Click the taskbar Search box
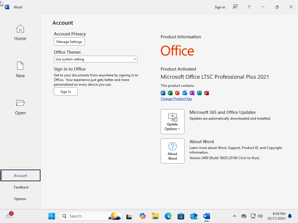The image size is (298, 223). [x=91, y=216]
